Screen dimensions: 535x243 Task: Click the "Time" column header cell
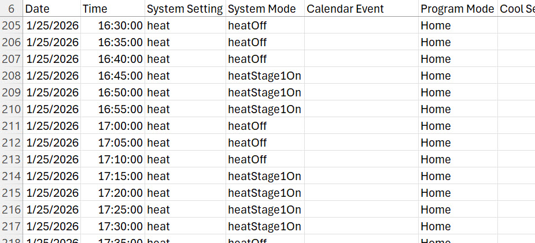point(112,9)
